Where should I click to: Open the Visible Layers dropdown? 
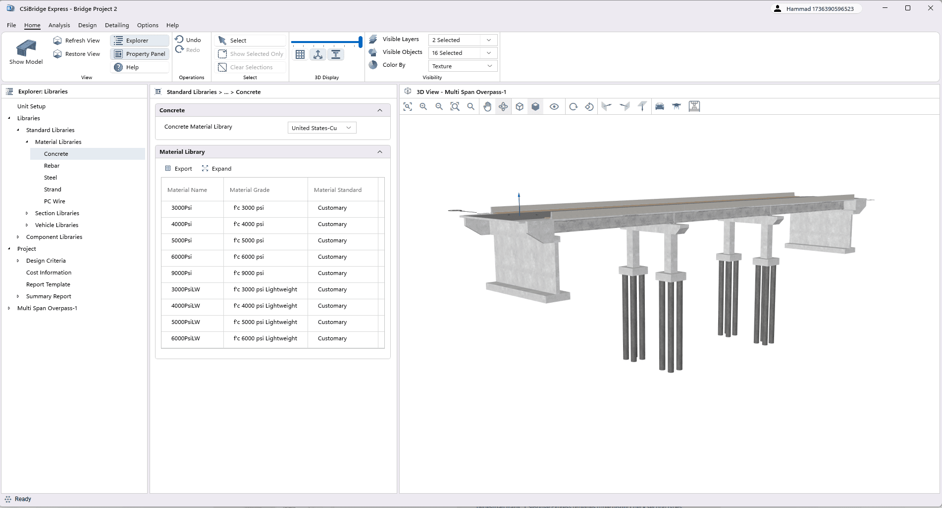click(x=462, y=40)
